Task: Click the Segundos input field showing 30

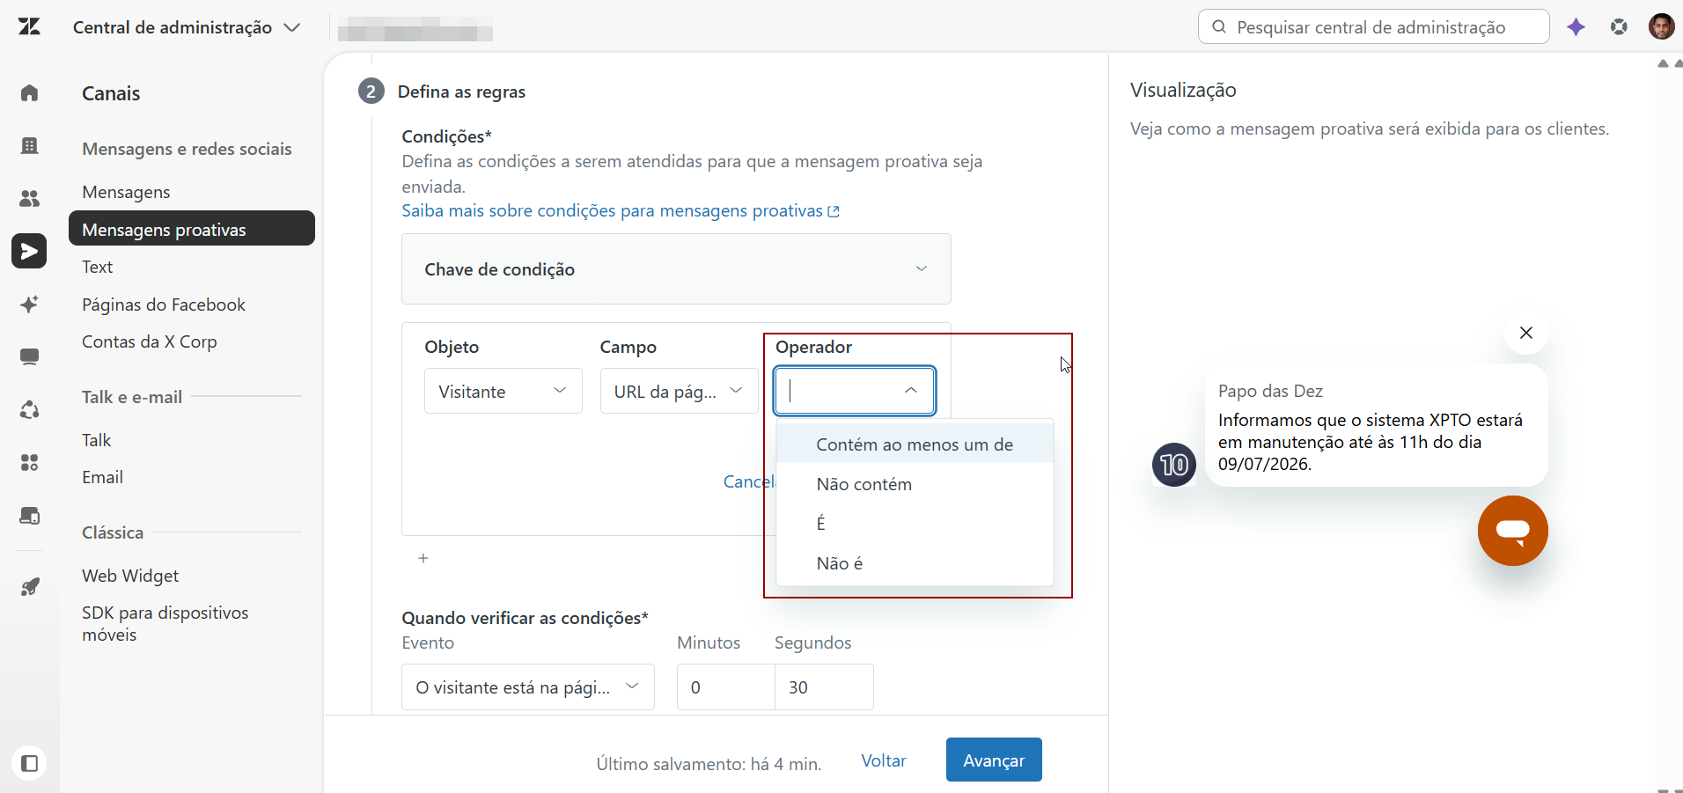Action: click(x=824, y=687)
